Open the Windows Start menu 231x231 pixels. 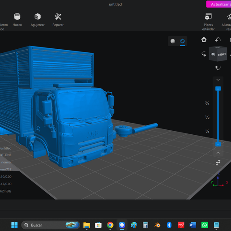click(14, 225)
